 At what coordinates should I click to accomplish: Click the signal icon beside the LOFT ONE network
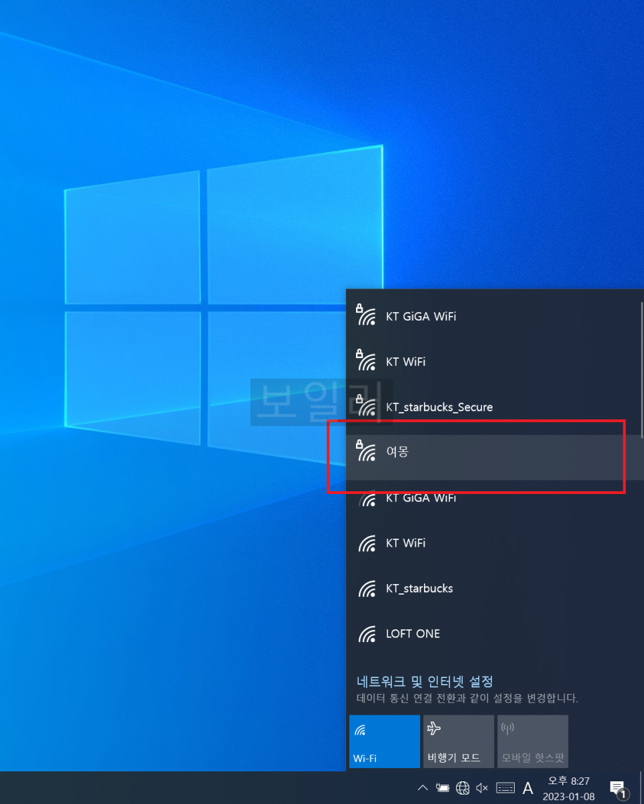[367, 634]
